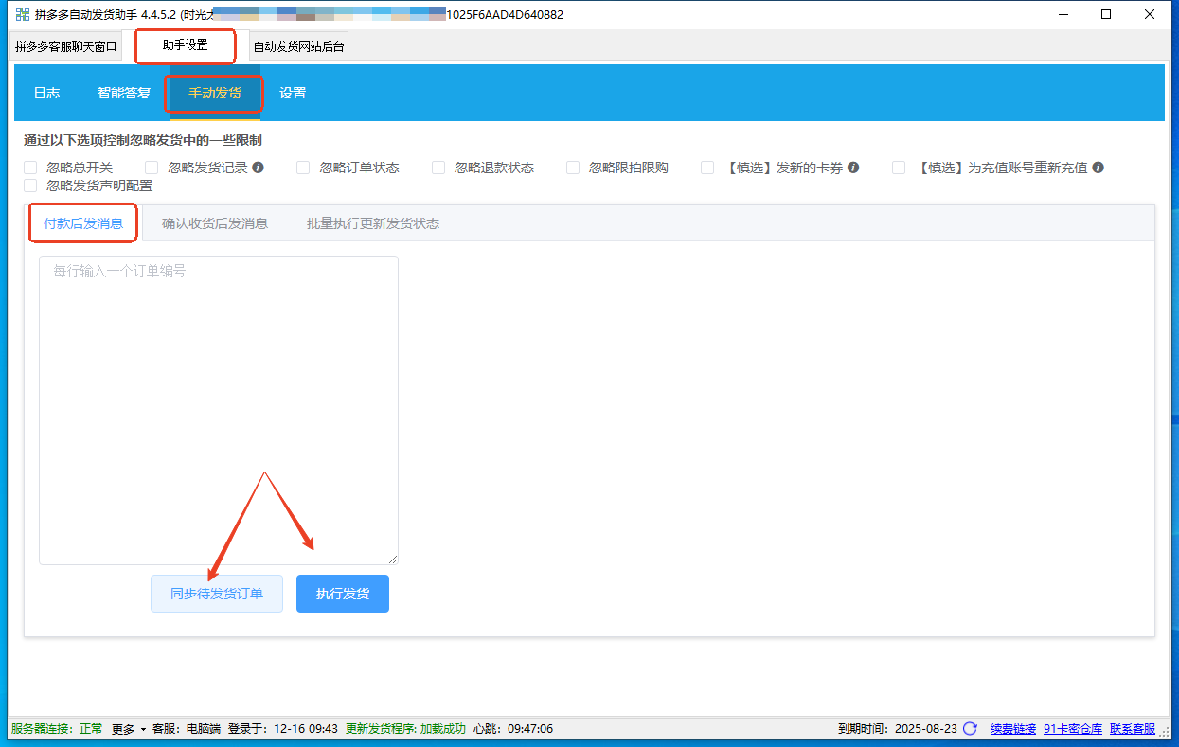1179x747 pixels.
Task: Enable 忽略限拍限购 checkbox
Action: (x=573, y=168)
